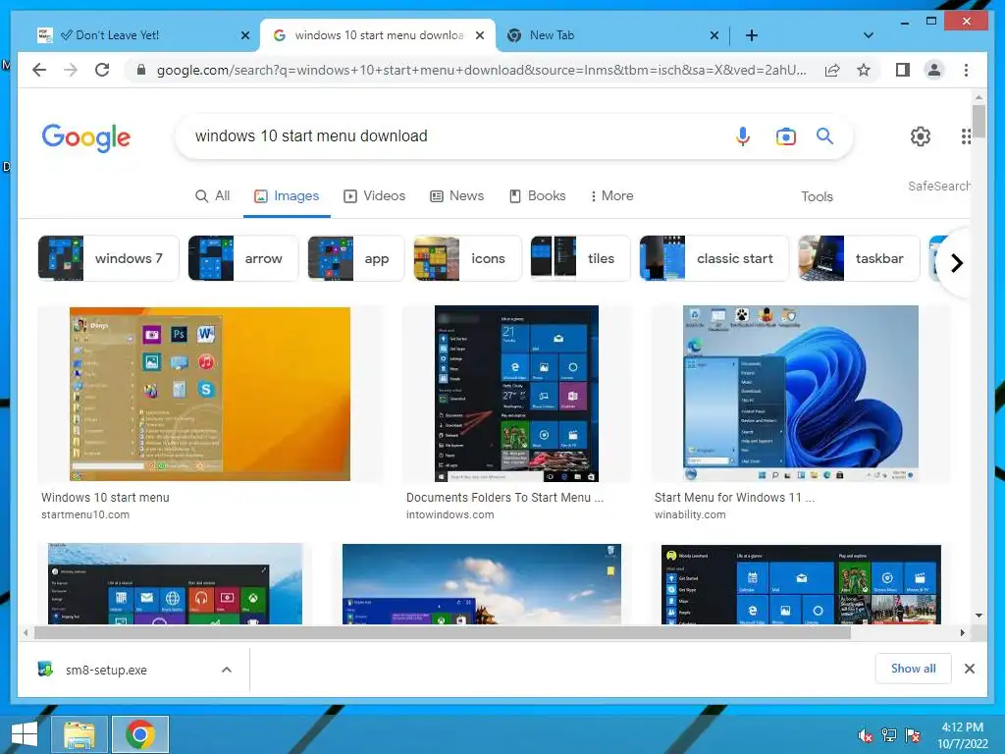The image size is (1005, 754).
Task: Open Chrome's three-dot menu
Action: tap(966, 70)
